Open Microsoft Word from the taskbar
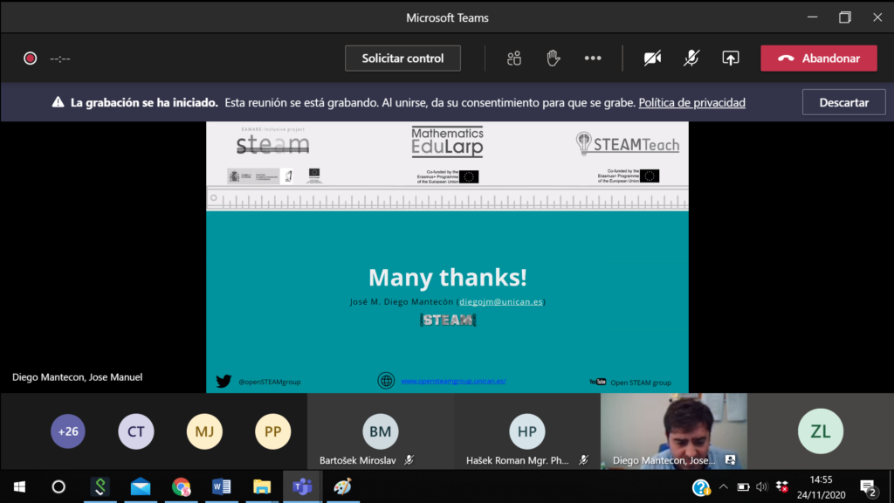This screenshot has width=894, height=503. (x=221, y=487)
